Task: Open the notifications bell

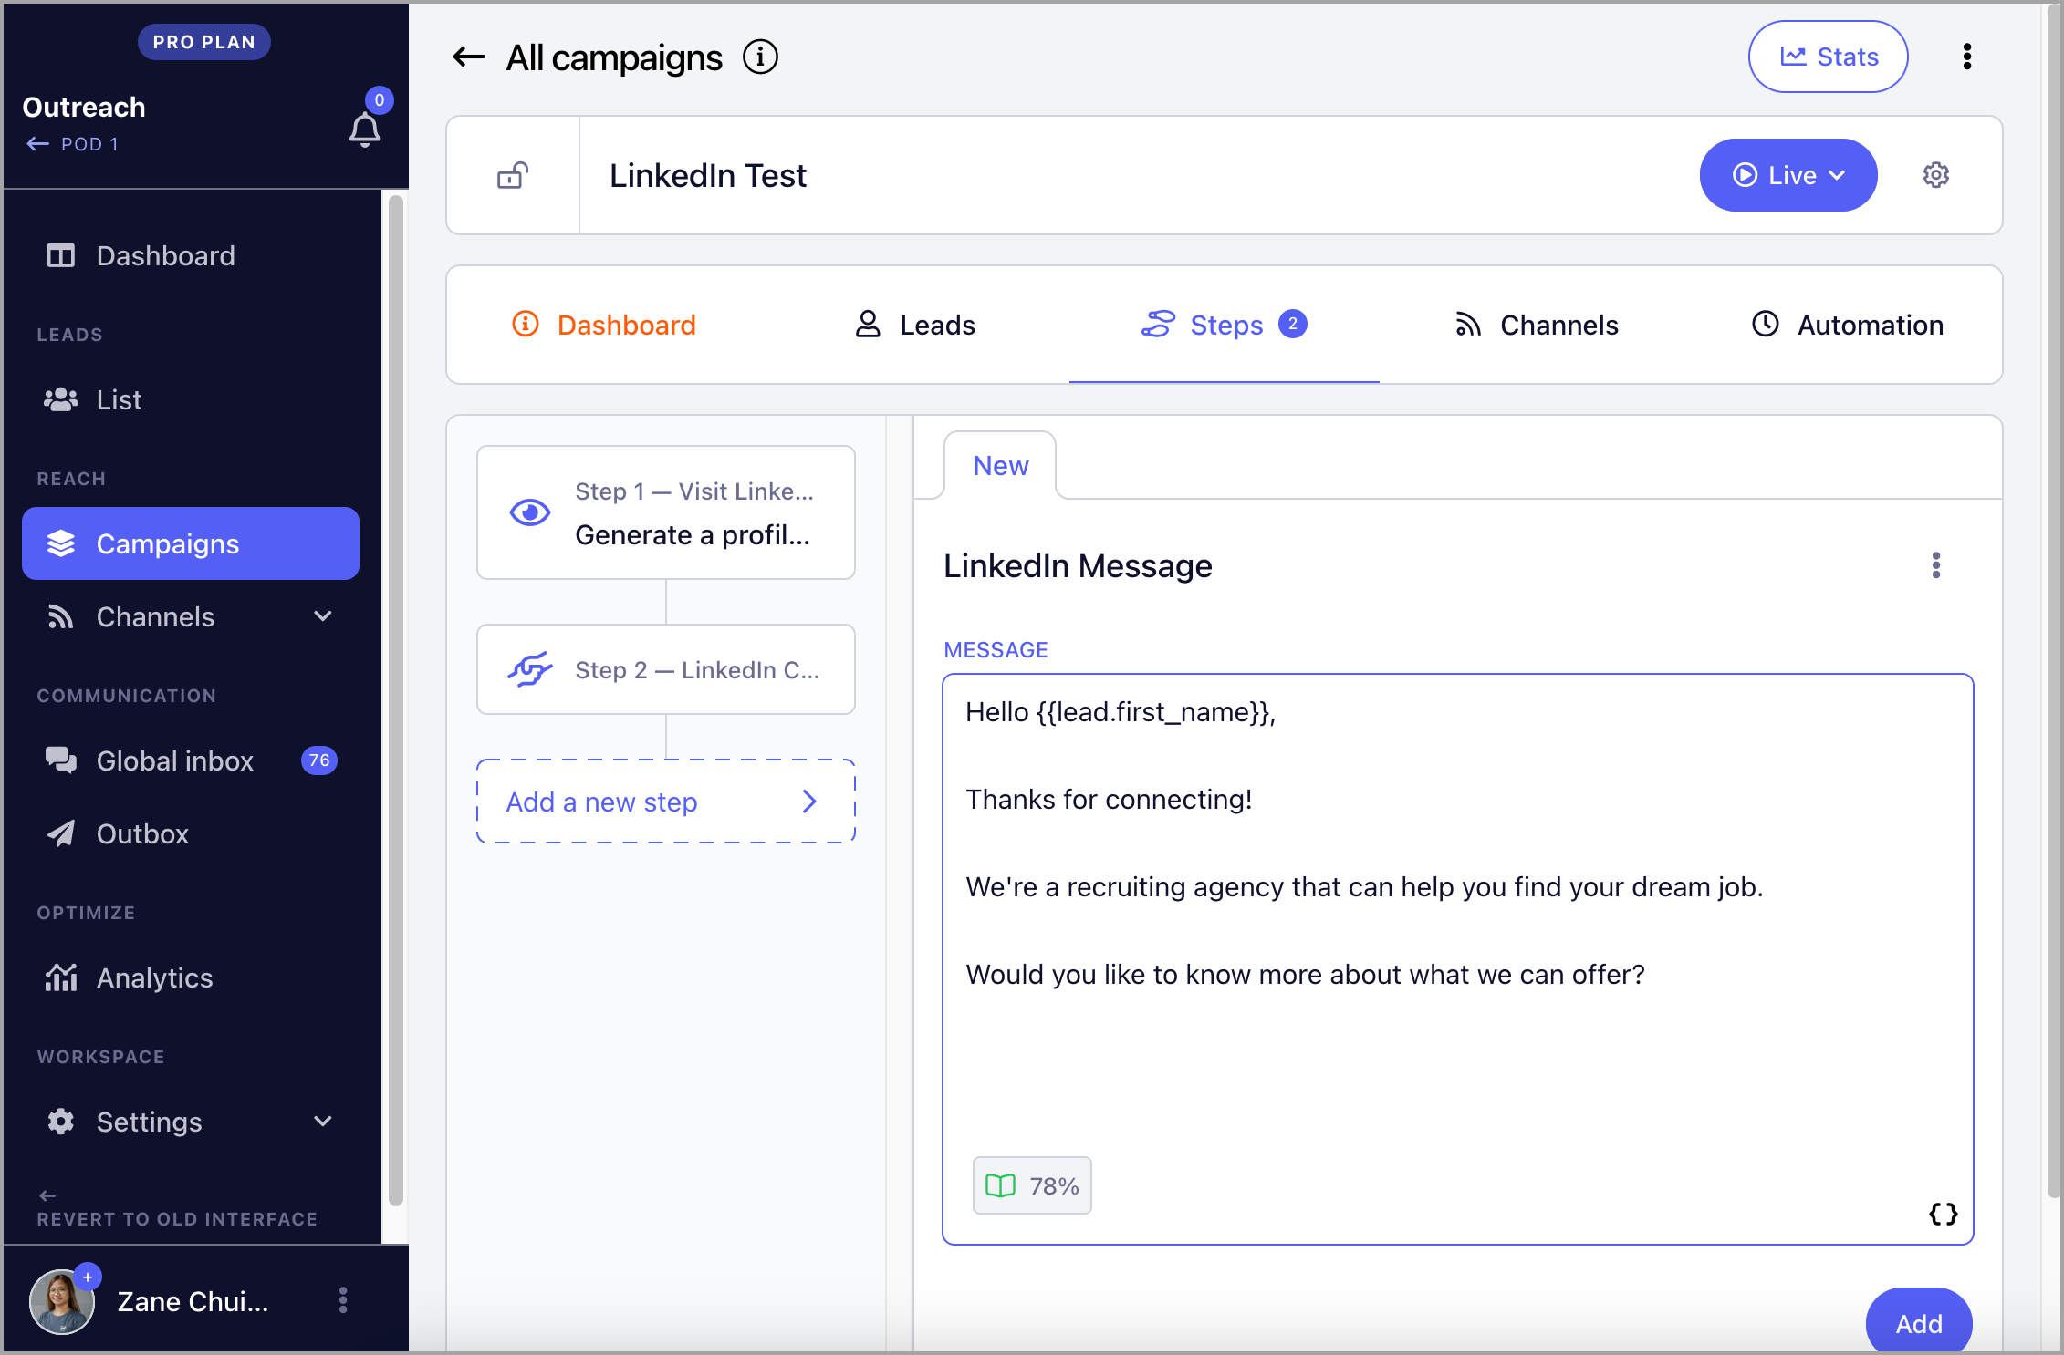Action: tap(365, 129)
